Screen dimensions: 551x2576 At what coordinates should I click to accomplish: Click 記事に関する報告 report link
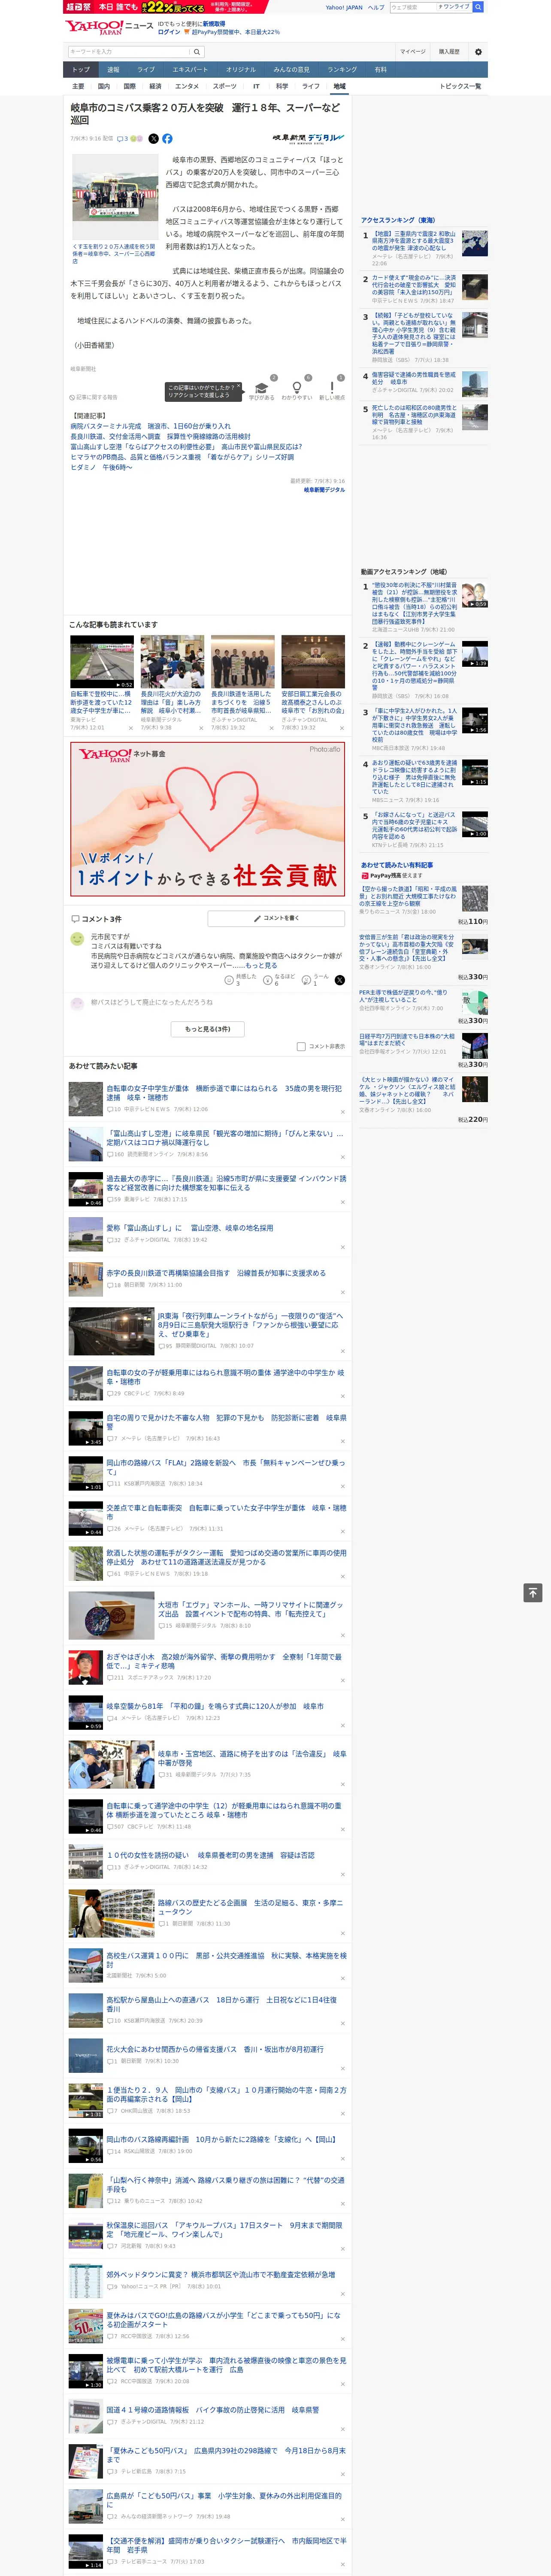pyautogui.click(x=94, y=397)
